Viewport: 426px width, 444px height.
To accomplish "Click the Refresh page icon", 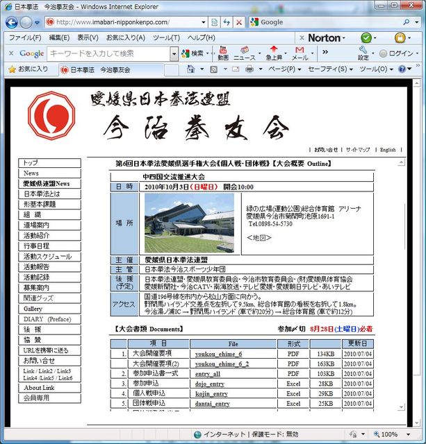I will pos(226,22).
